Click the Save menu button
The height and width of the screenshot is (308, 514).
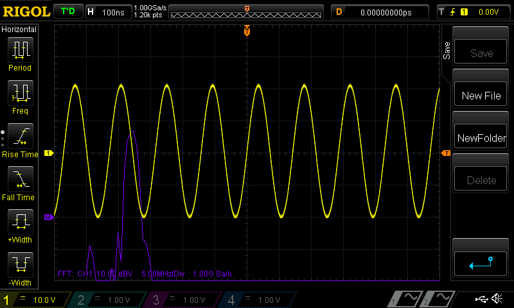coord(481,53)
